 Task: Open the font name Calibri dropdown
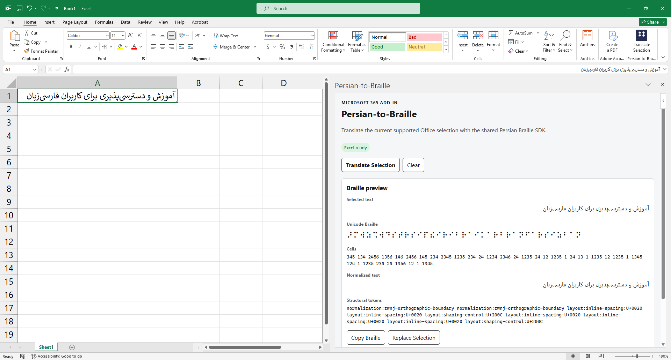point(107,36)
